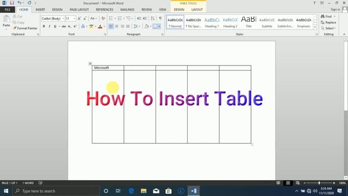Switch to the REFERENCES tab

[104, 10]
